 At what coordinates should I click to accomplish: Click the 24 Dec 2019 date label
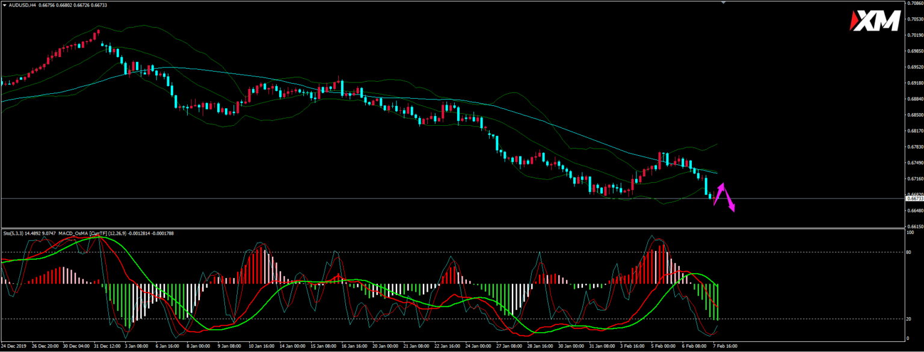(x=14, y=346)
